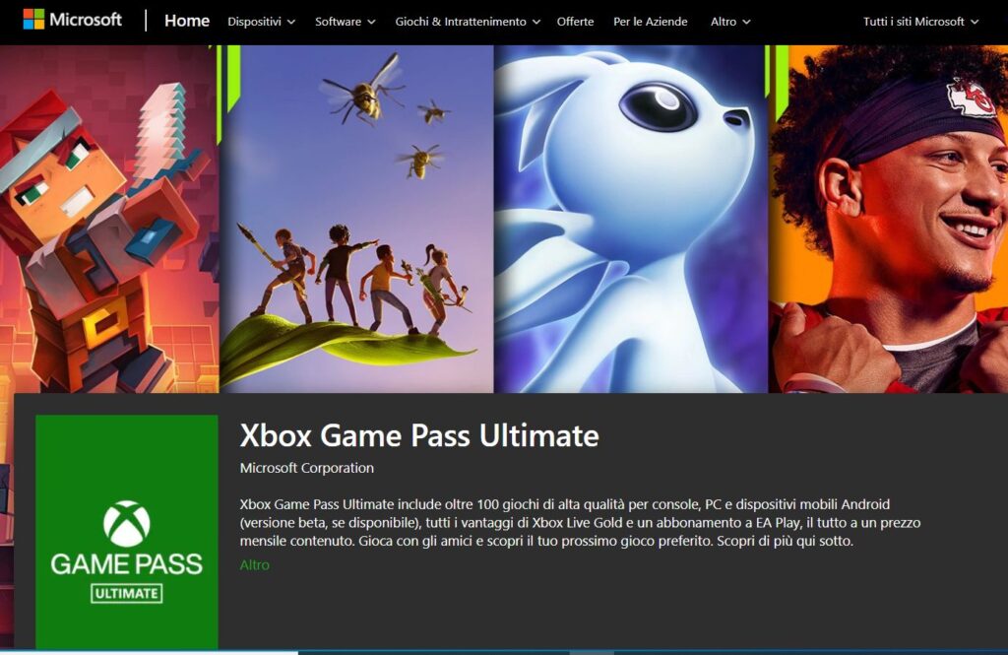Select the Grounded game artwork with wasps

click(356, 219)
